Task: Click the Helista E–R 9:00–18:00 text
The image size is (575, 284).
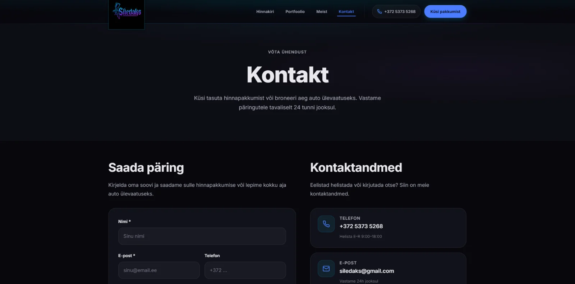Action: coord(361,236)
